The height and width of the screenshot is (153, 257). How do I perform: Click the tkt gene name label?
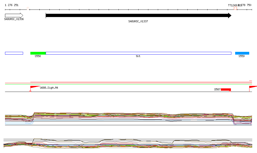pos(138,56)
